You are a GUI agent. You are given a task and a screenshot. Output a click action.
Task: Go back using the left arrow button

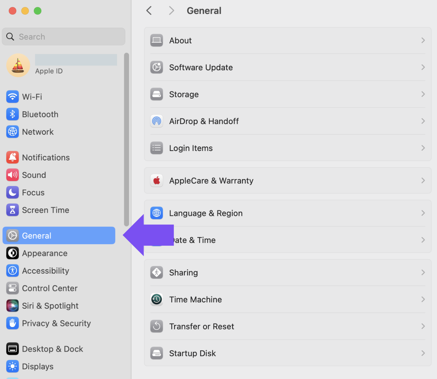pyautogui.click(x=149, y=11)
